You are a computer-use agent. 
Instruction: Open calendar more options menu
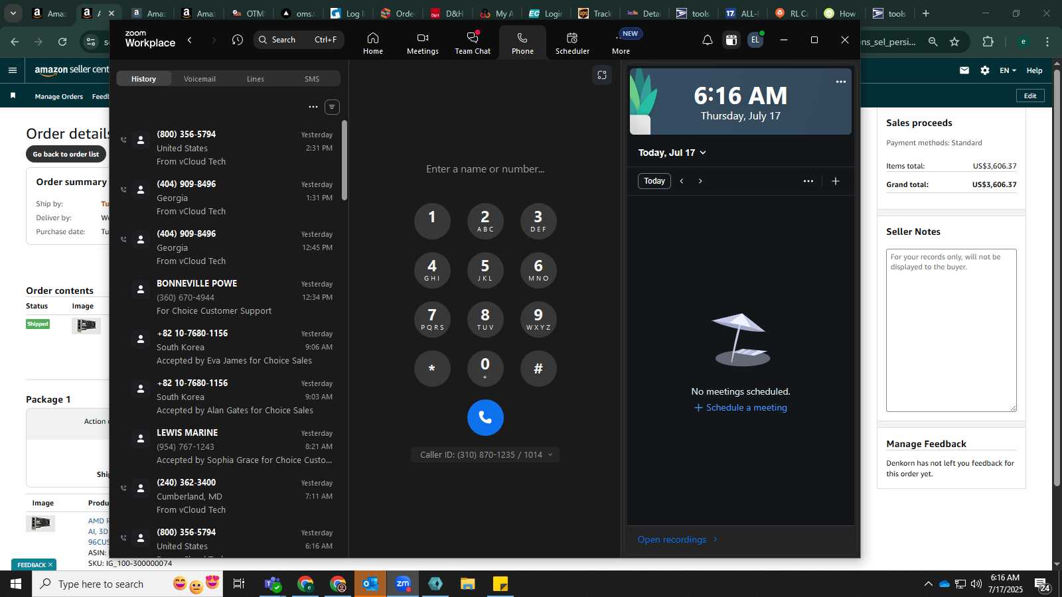pos(808,181)
